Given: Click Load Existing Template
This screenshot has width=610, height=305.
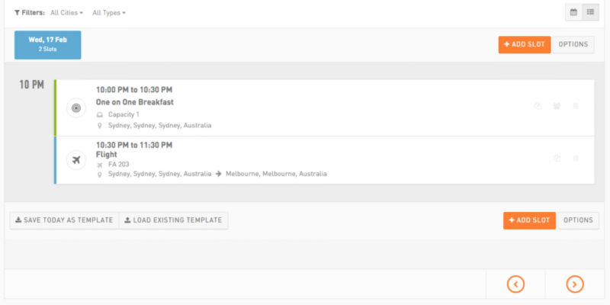Looking at the screenshot, I should pyautogui.click(x=174, y=220).
